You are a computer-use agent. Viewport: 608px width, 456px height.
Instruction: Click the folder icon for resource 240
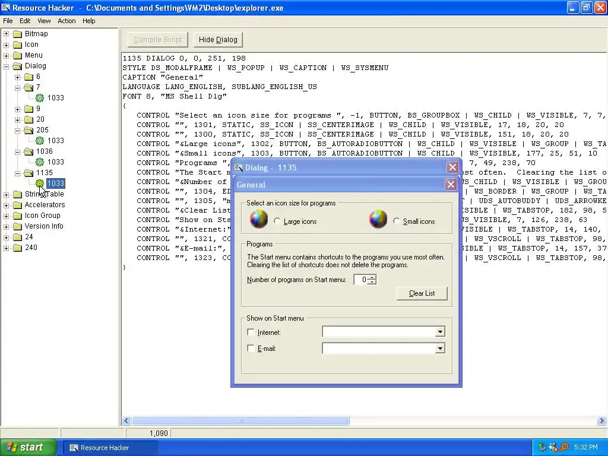[17, 248]
